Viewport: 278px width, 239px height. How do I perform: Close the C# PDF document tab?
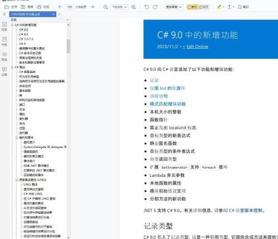(x=53, y=14)
